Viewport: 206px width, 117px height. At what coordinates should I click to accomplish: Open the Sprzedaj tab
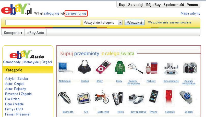tap(135, 5)
